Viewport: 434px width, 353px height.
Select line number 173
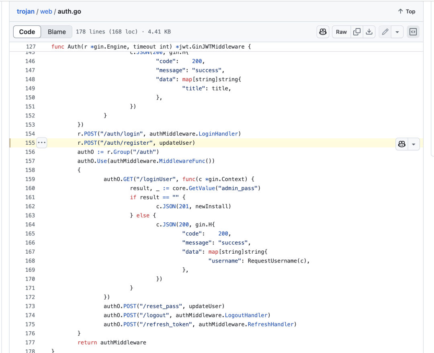30,306
